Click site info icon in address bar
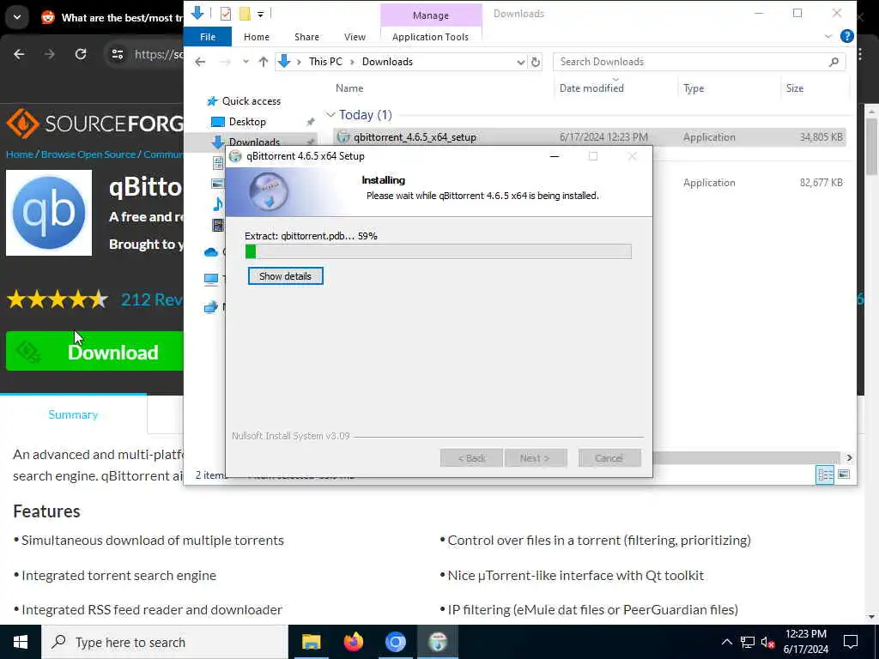 117,54
